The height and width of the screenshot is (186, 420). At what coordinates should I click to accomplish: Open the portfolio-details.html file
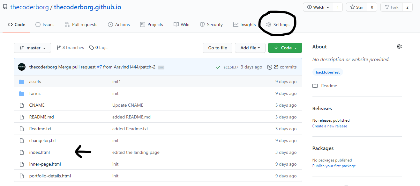(x=50, y=176)
